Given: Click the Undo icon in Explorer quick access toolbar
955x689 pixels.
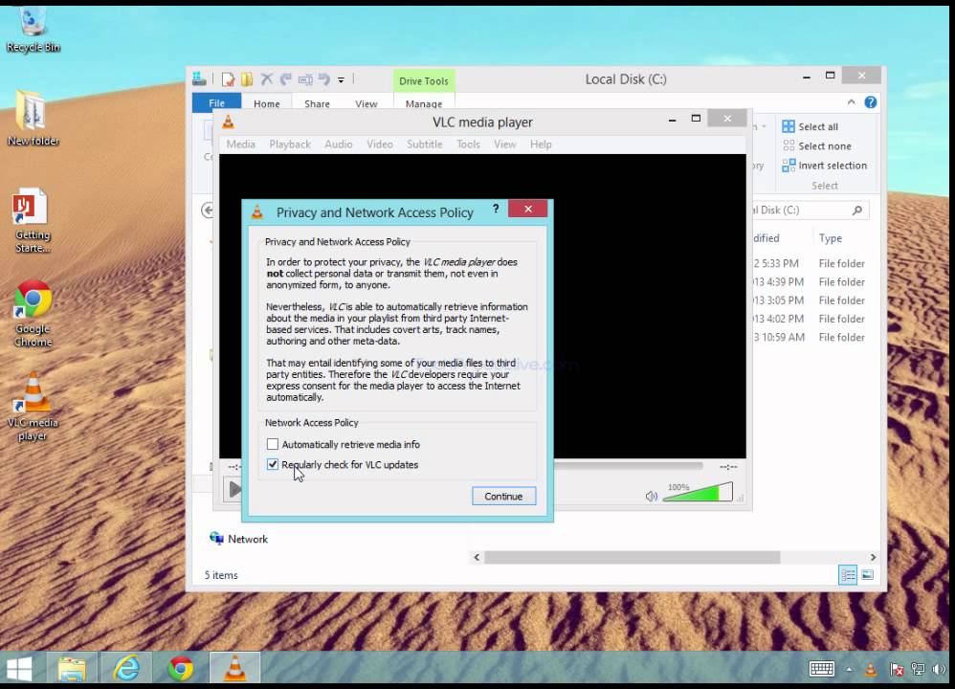Looking at the screenshot, I should 324,79.
